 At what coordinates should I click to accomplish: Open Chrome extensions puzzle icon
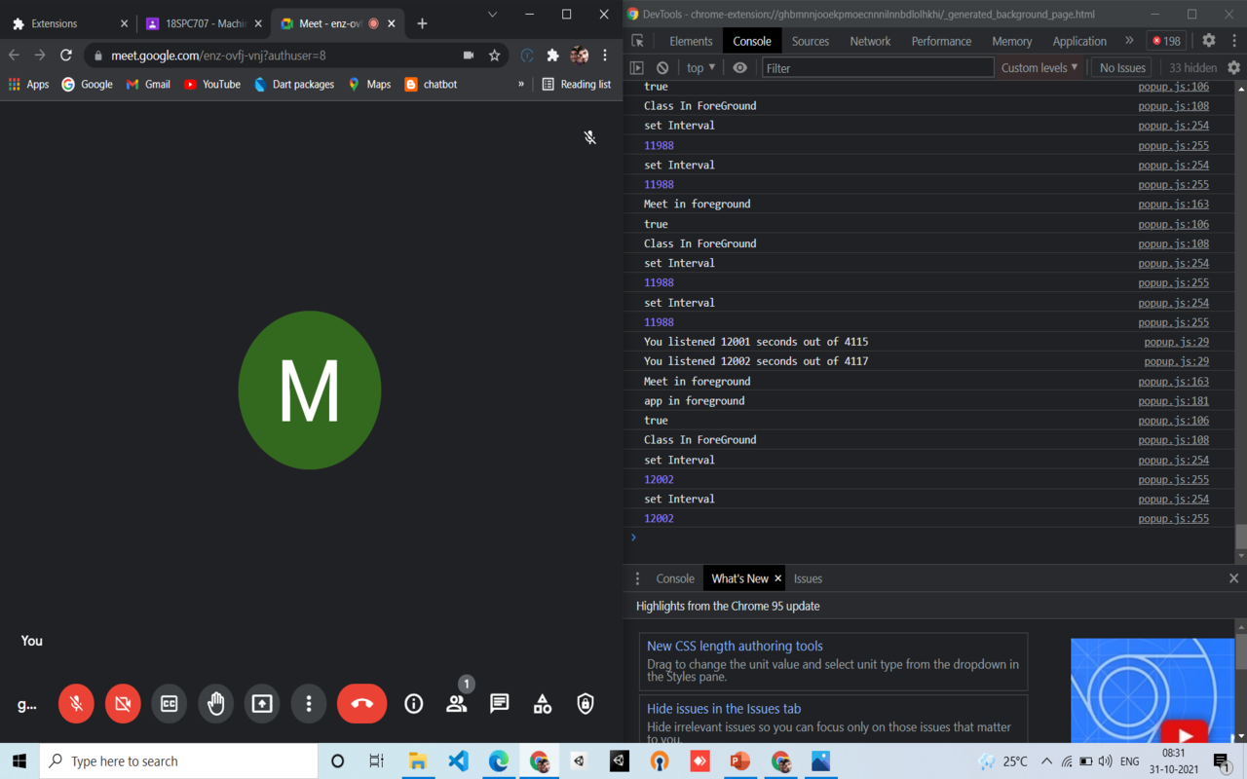point(553,56)
